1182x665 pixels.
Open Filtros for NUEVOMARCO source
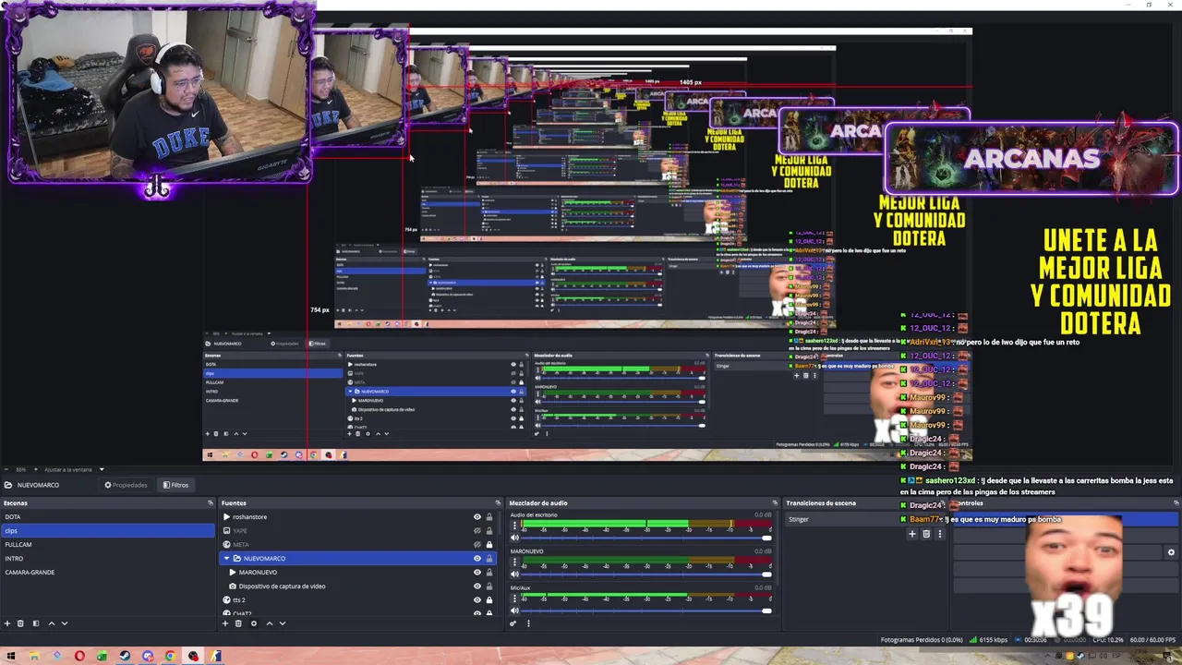pyautogui.click(x=175, y=485)
